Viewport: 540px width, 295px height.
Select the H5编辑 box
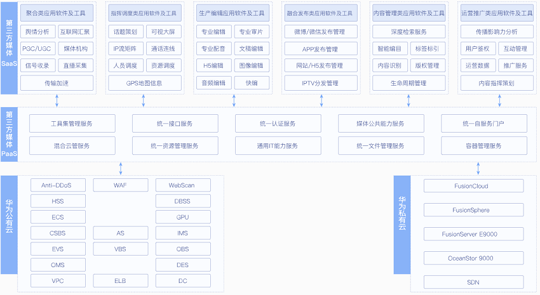[214, 65]
